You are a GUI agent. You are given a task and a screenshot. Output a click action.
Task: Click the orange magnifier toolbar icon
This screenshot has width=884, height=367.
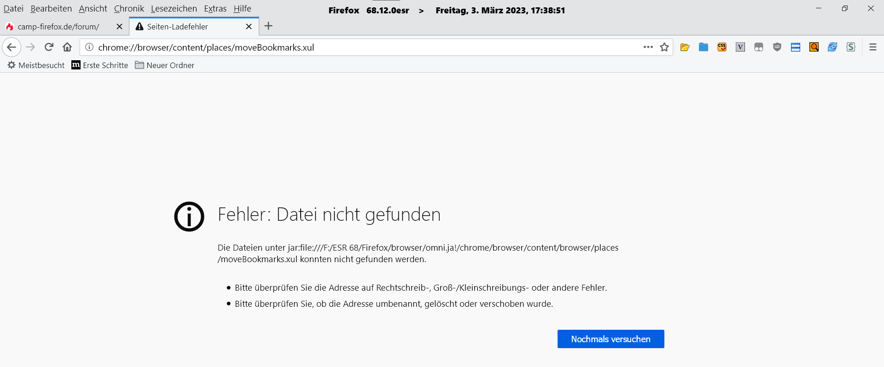[x=814, y=47]
